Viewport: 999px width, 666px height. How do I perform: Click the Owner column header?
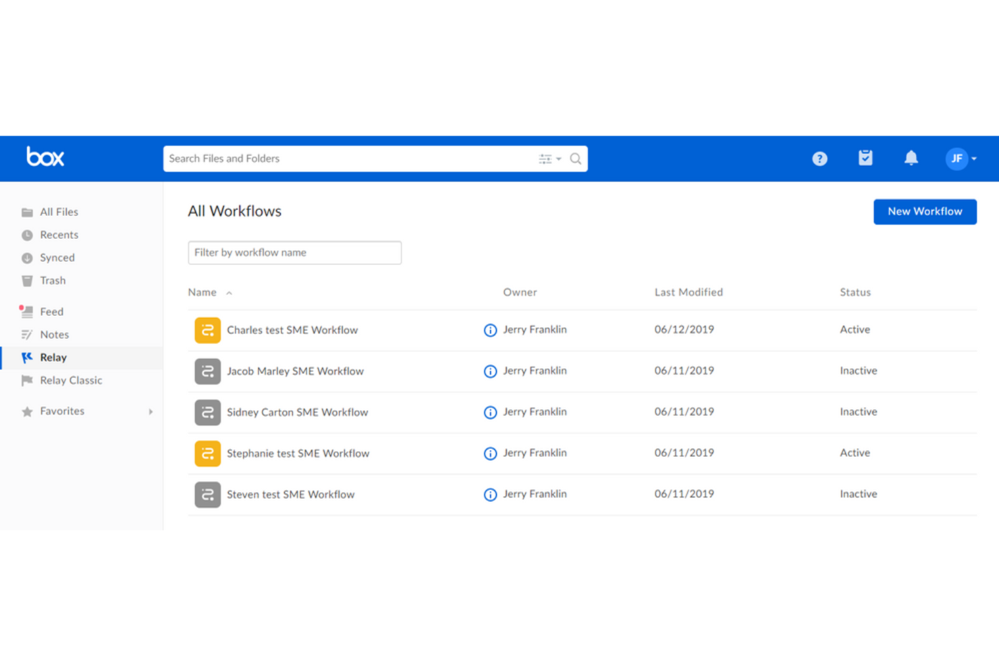520,292
